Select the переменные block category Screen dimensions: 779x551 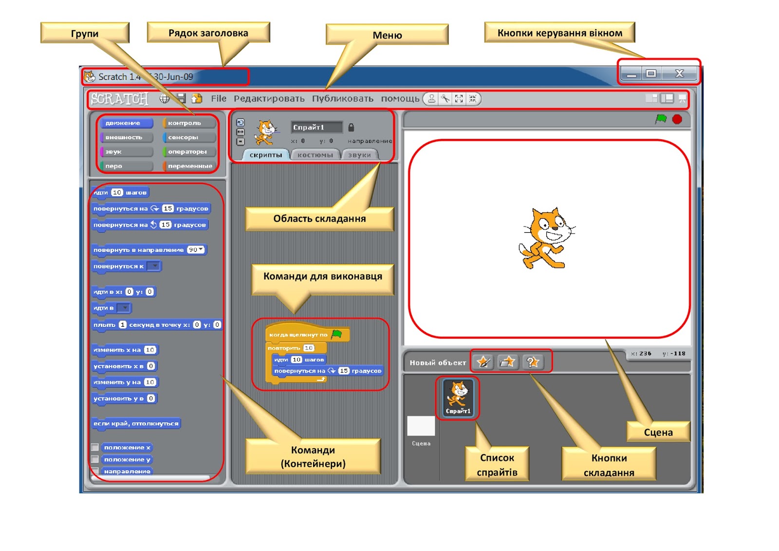point(189,166)
